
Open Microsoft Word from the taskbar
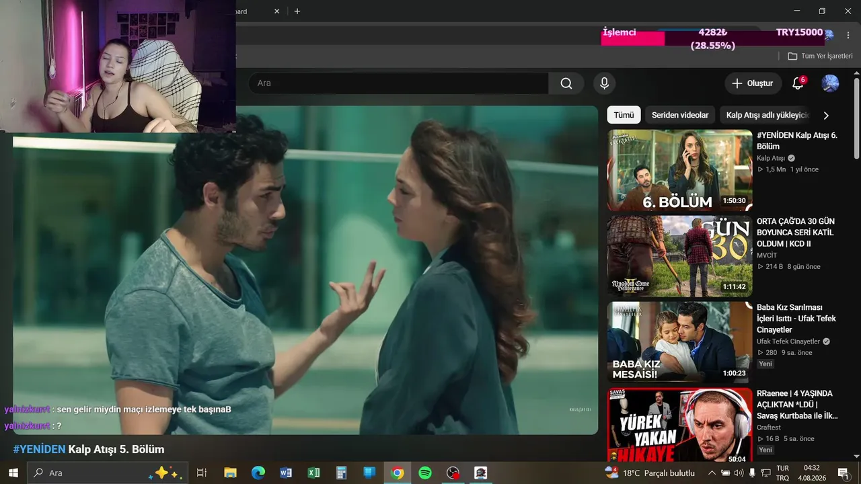pyautogui.click(x=286, y=473)
